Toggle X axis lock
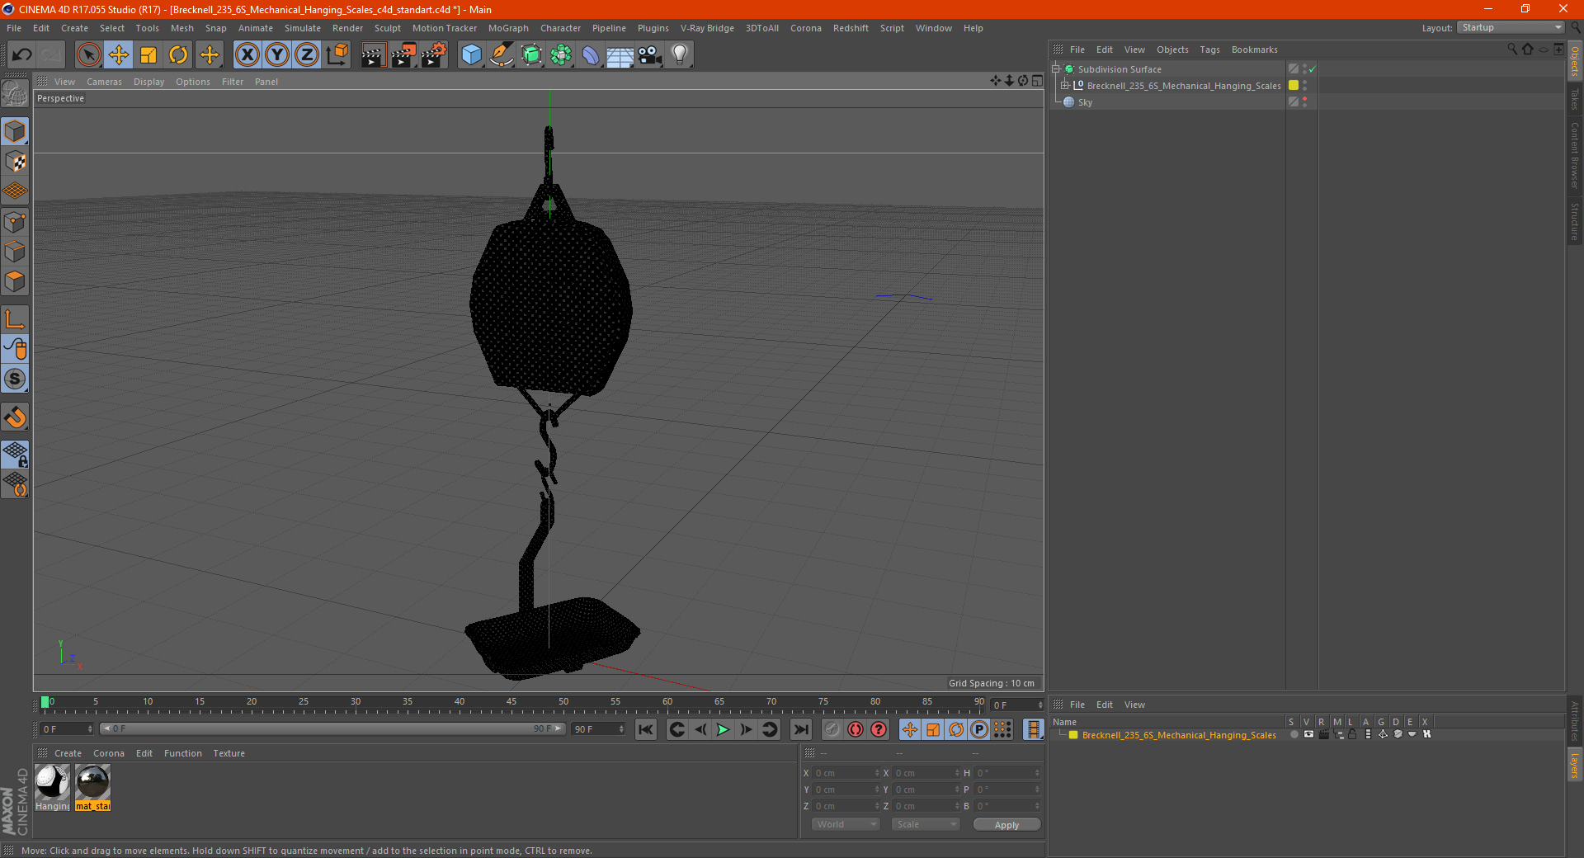 [x=247, y=55]
